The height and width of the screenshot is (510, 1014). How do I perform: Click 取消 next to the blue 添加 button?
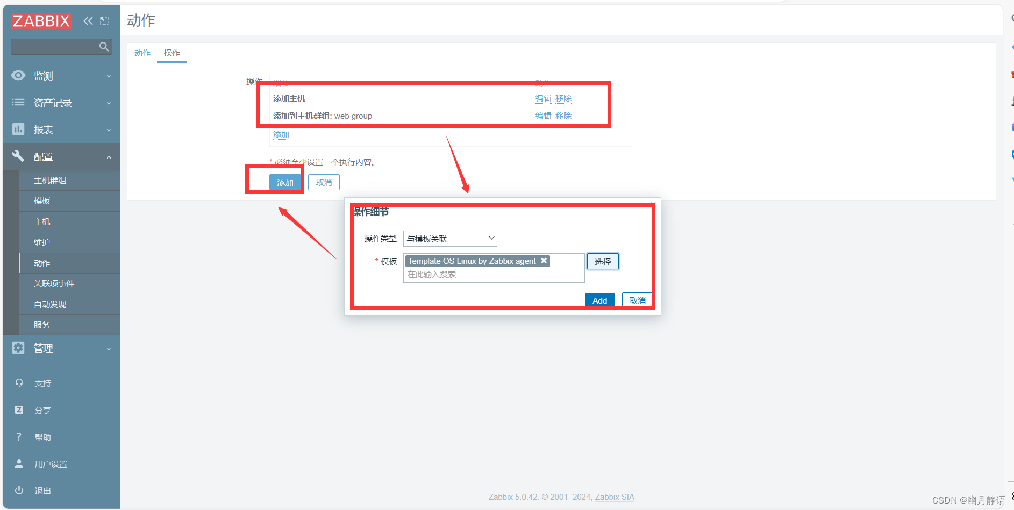324,183
